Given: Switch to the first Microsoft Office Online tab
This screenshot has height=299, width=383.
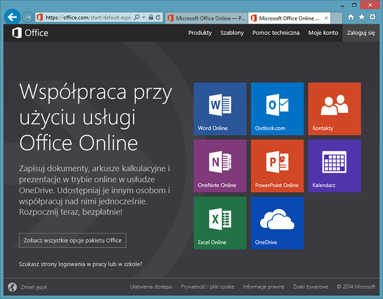Looking at the screenshot, I should coord(206,18).
